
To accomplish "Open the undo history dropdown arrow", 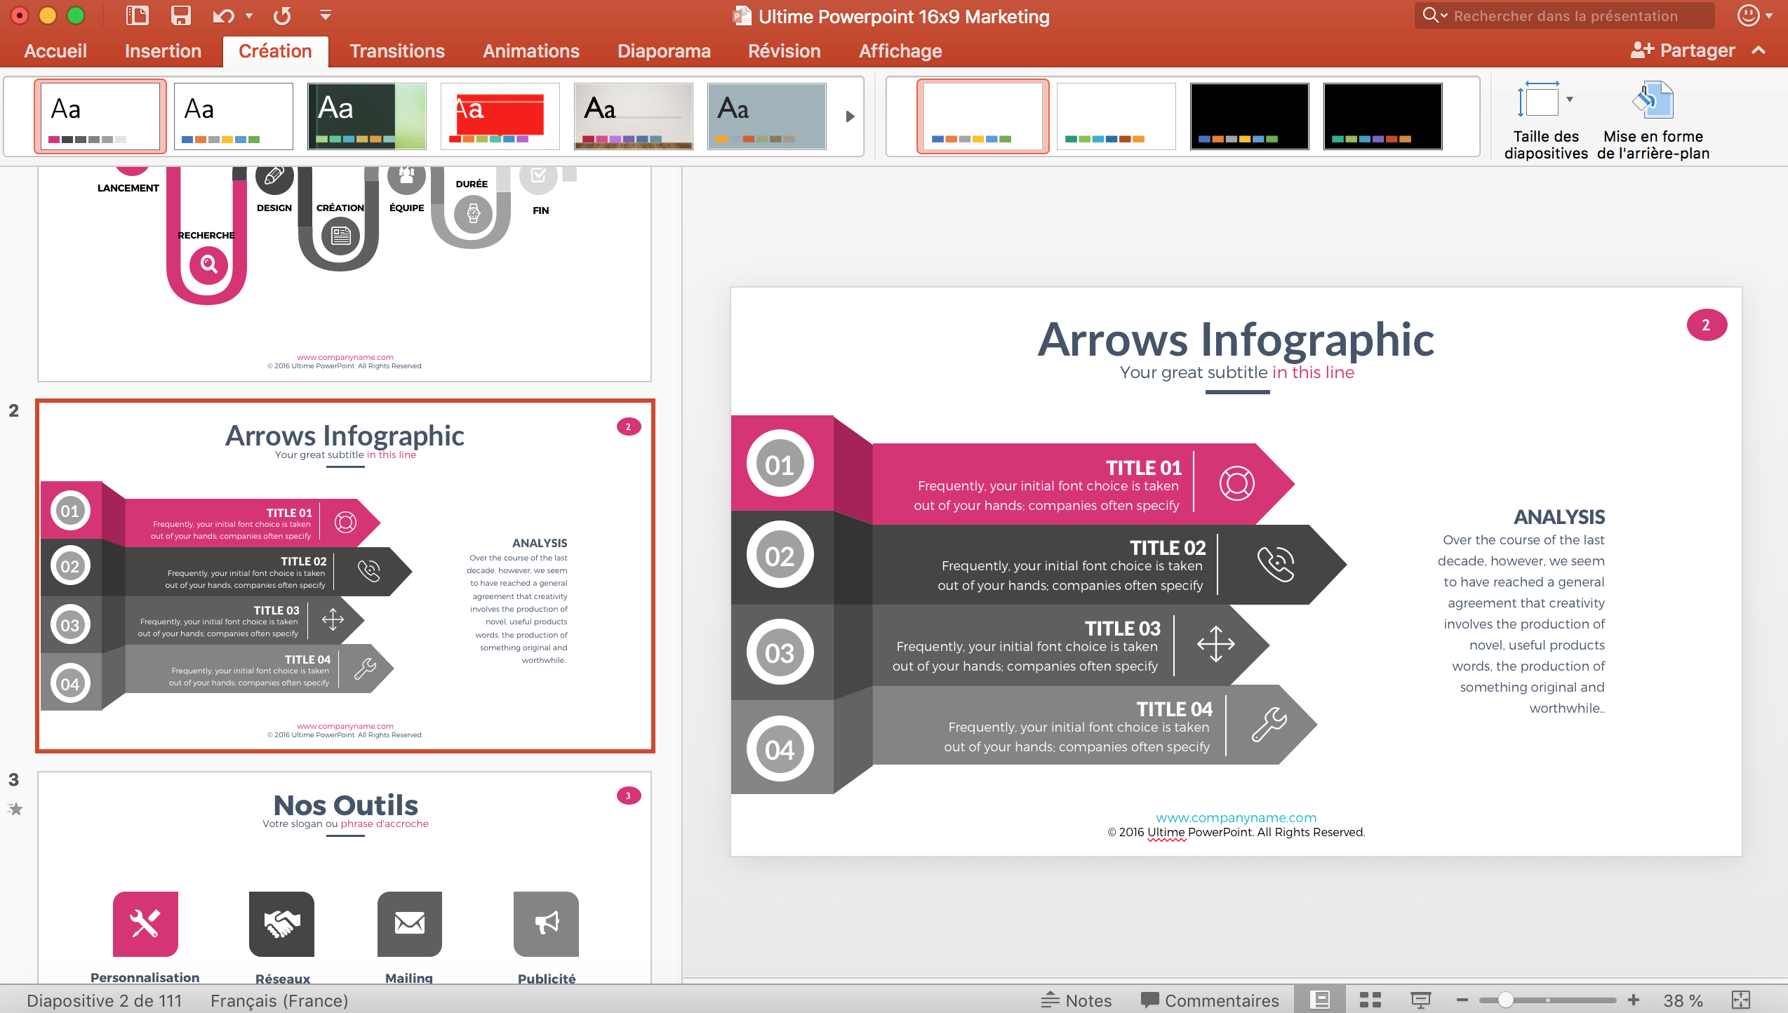I will 249,15.
